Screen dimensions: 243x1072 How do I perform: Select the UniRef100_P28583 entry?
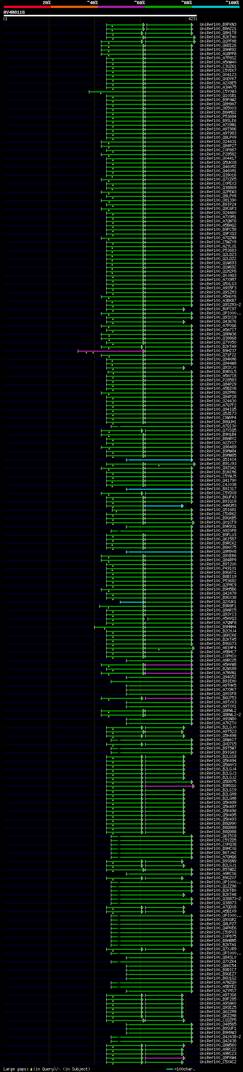[x=218, y=380]
